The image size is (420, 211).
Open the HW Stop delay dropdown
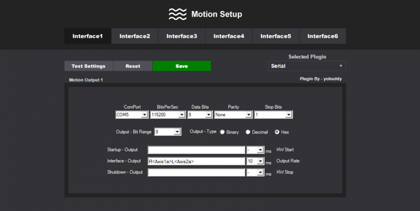tap(260, 172)
